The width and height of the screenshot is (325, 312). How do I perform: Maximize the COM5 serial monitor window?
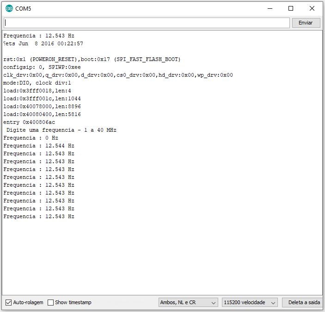click(x=291, y=8)
